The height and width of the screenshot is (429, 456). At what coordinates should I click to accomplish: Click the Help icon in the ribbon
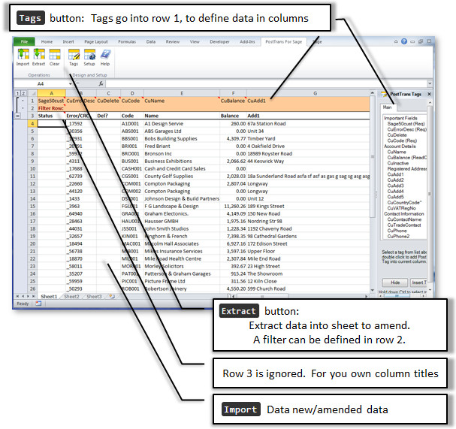105,56
